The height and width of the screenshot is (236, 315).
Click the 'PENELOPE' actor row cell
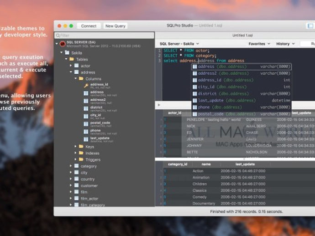(x=213, y=120)
